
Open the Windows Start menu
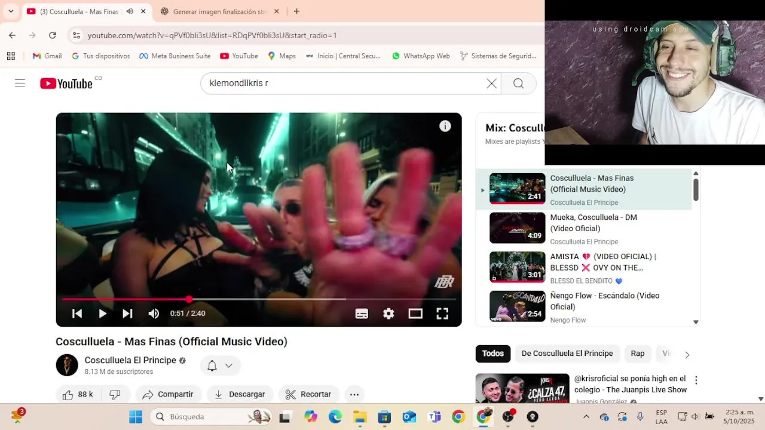click(x=136, y=417)
